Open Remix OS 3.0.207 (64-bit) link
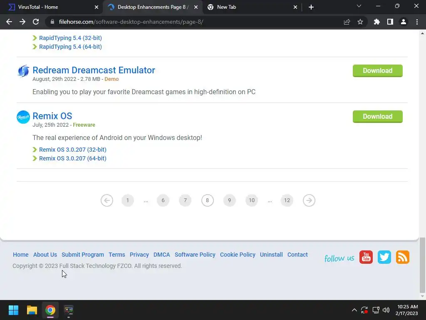The width and height of the screenshot is (426, 320). click(72, 158)
